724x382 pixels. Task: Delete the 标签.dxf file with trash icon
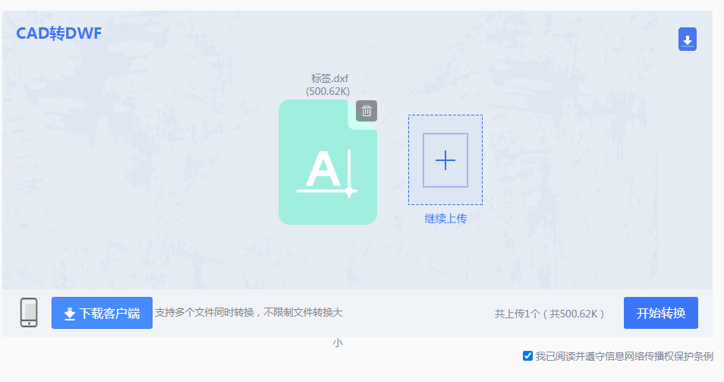(x=367, y=111)
